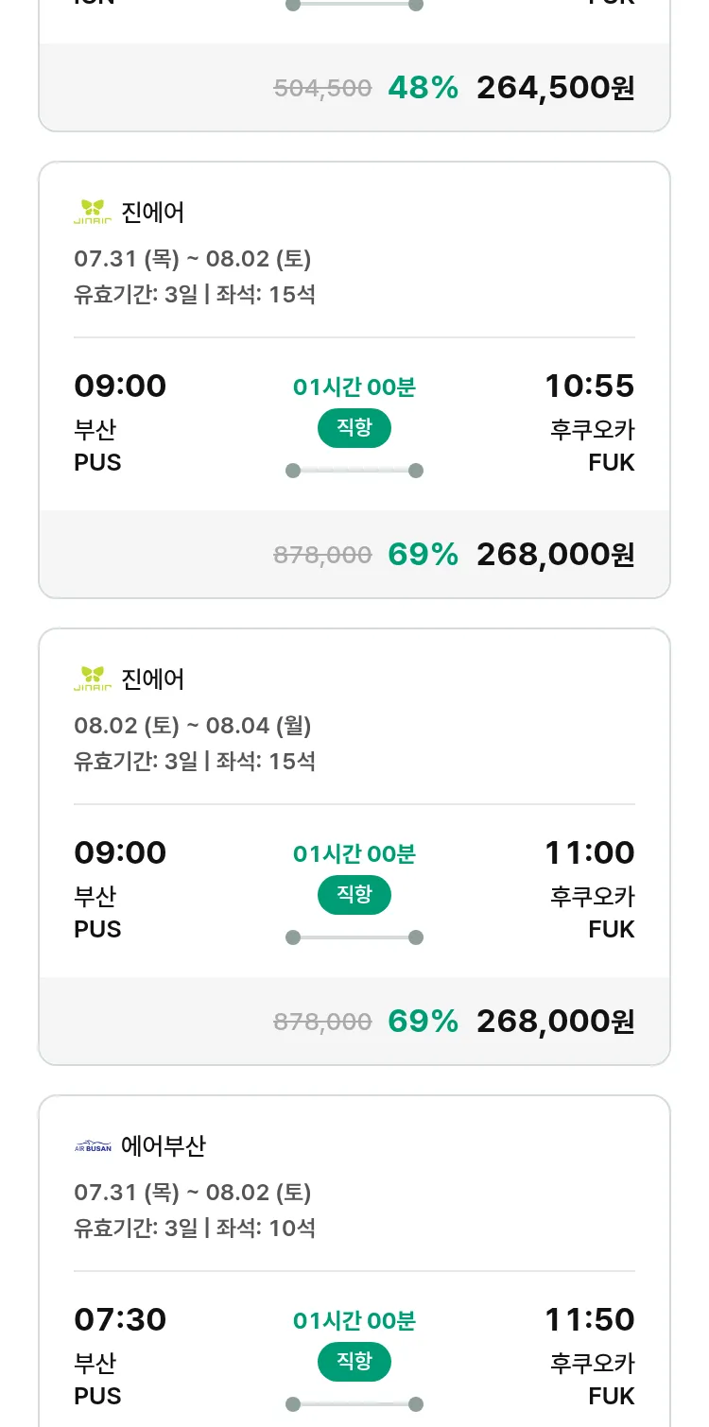Click the 48% discount label

pyautogui.click(x=423, y=88)
